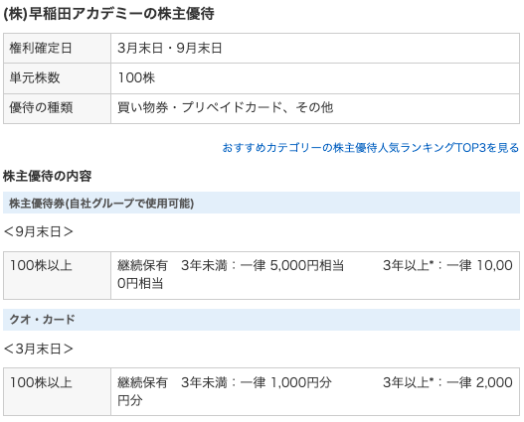
Task: Select the クオ・カード header bar
Action: click(262, 320)
